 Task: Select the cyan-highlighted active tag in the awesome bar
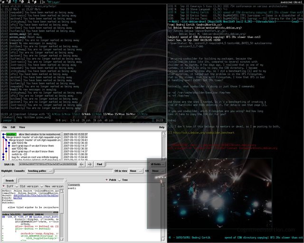tap(15, 2)
